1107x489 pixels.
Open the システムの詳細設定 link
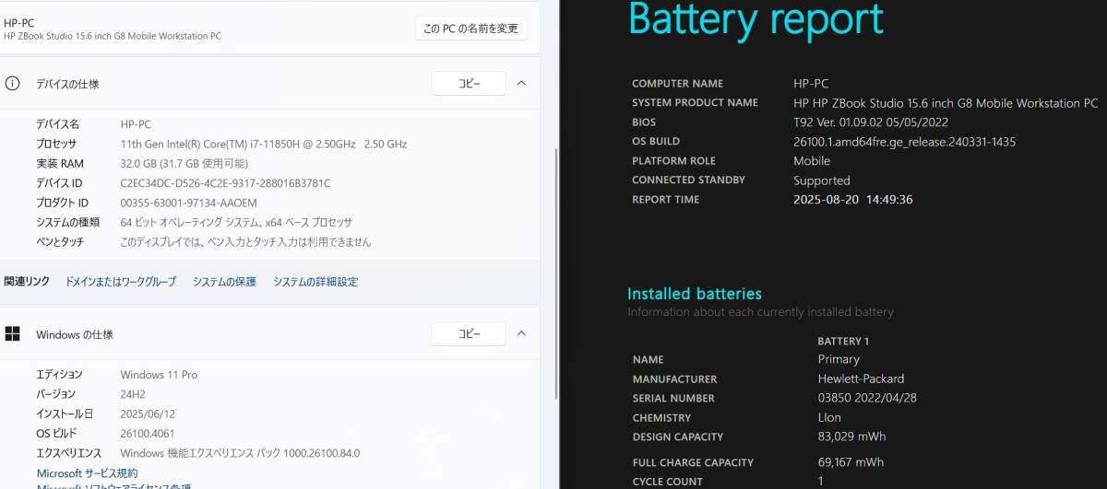[x=315, y=282]
